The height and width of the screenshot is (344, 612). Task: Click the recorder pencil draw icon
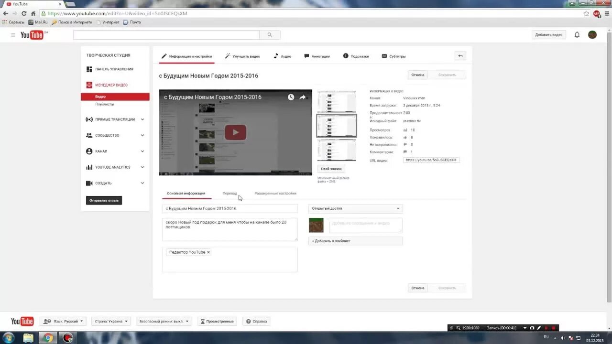click(539, 328)
